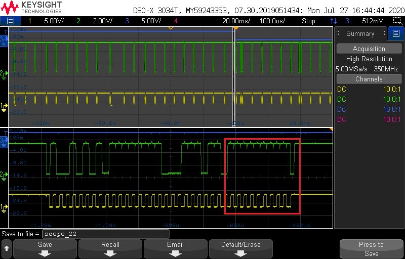This screenshot has height=259, width=405.
Task: Click the Keysight logo
Action: click(31, 8)
